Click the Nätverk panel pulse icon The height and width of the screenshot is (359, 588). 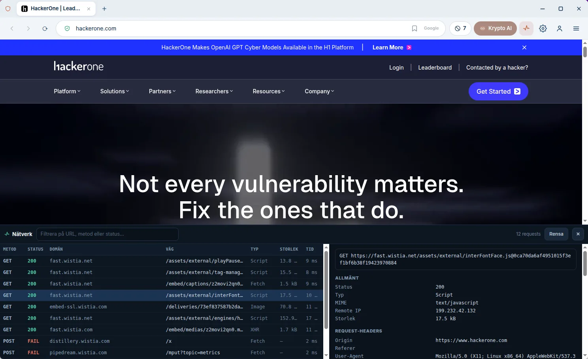(7, 234)
